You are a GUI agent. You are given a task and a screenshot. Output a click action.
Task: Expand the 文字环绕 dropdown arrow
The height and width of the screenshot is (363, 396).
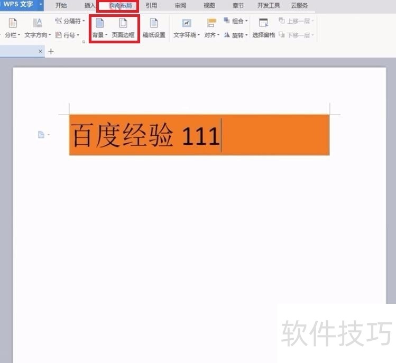[x=199, y=35]
